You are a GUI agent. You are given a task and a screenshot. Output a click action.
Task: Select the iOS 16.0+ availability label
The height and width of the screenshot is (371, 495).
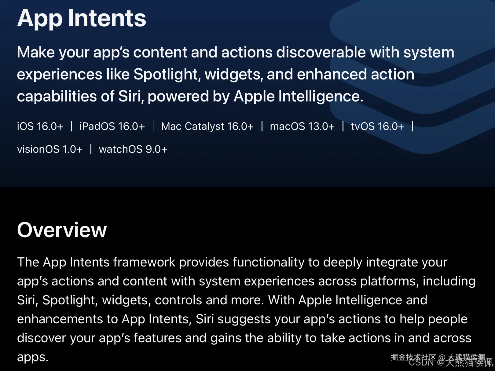point(40,126)
